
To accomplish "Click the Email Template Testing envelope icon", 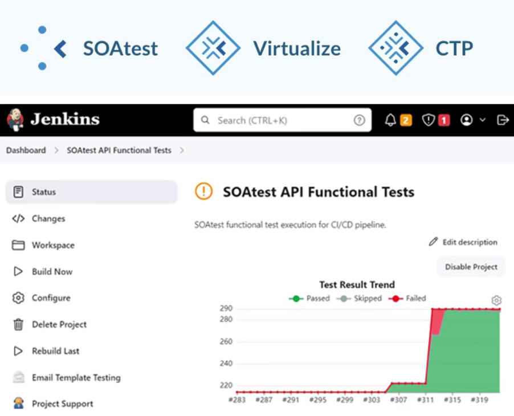I will coord(18,377).
